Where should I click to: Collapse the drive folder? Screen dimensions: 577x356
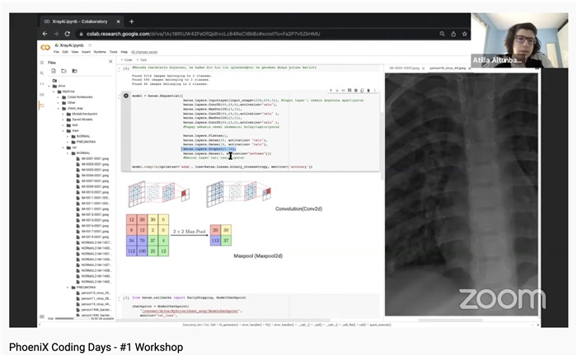[49, 86]
